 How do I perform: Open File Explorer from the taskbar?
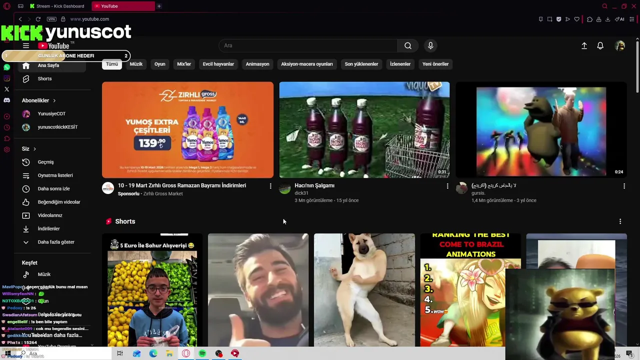coord(169,353)
